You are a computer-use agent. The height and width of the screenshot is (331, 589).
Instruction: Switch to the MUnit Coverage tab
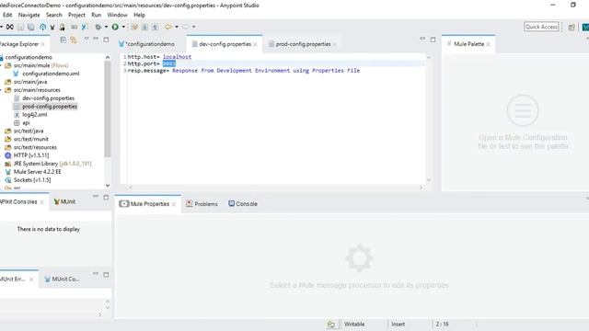[62, 280]
